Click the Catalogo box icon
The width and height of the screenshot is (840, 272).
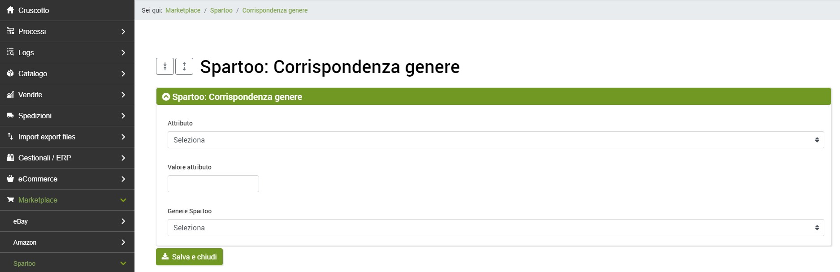click(10, 73)
